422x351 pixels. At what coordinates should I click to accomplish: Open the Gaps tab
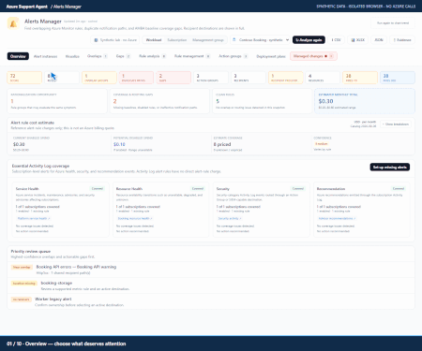[123, 56]
